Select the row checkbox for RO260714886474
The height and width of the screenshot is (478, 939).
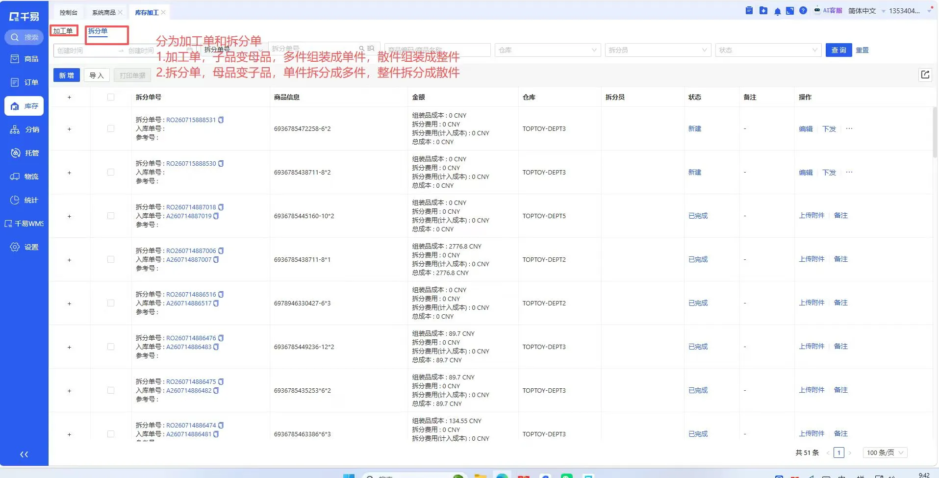[x=111, y=434]
